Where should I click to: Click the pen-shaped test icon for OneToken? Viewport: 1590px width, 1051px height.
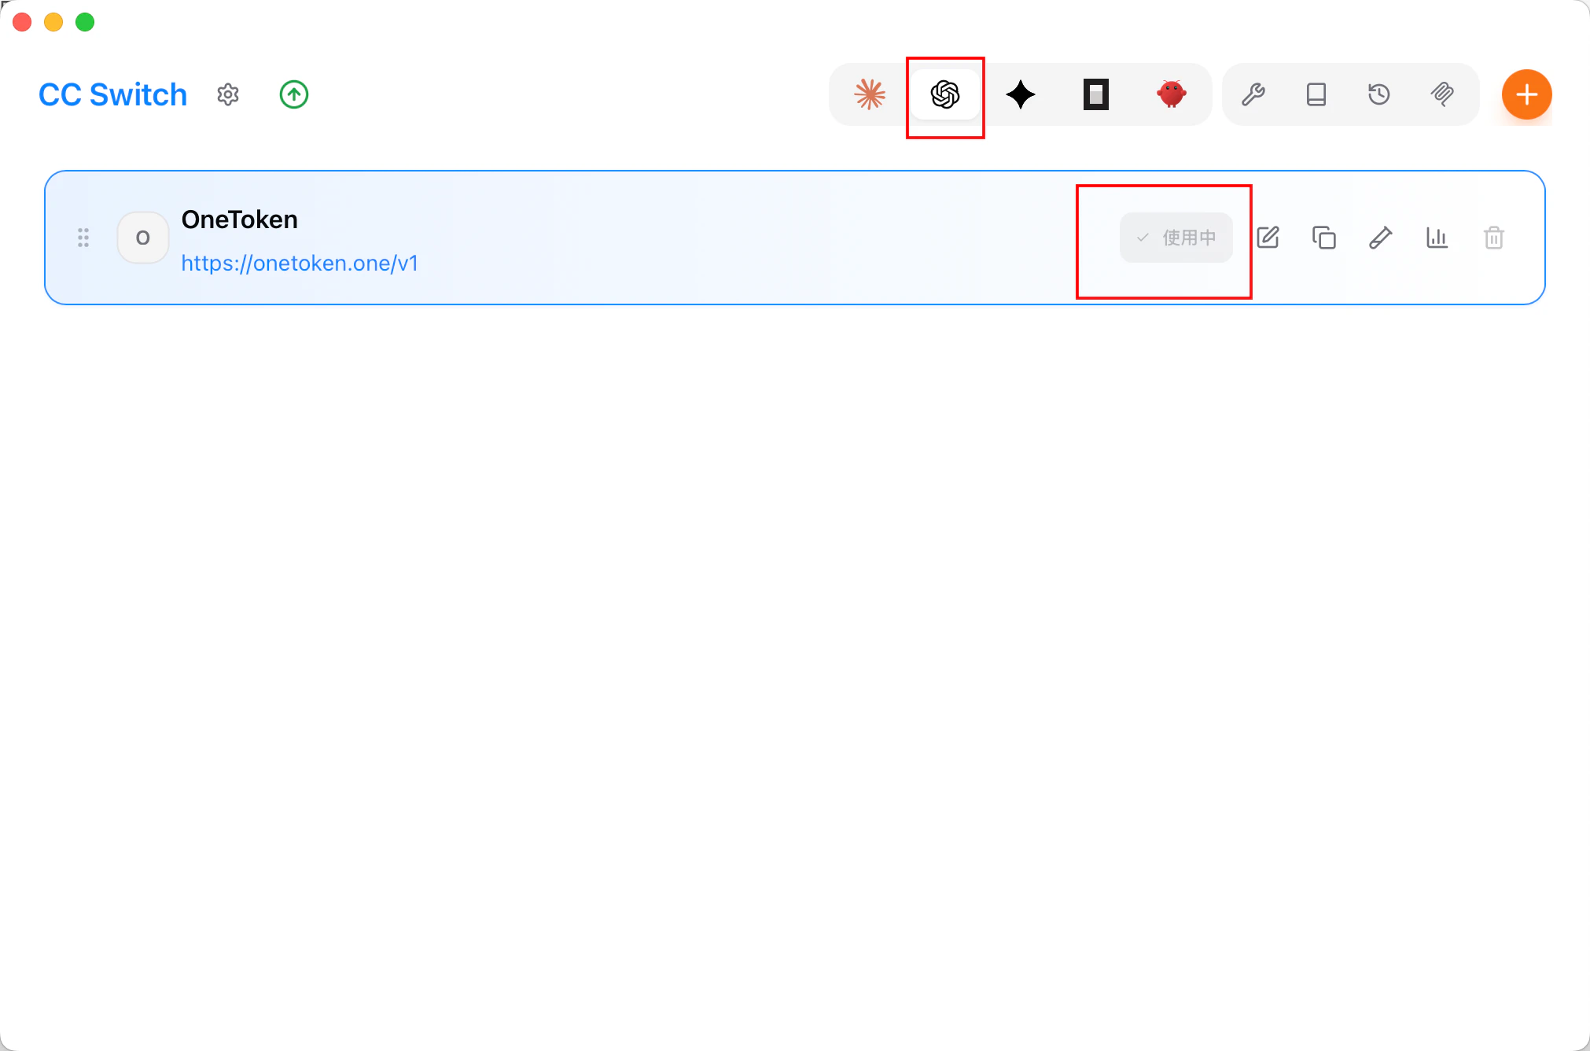click(1381, 238)
